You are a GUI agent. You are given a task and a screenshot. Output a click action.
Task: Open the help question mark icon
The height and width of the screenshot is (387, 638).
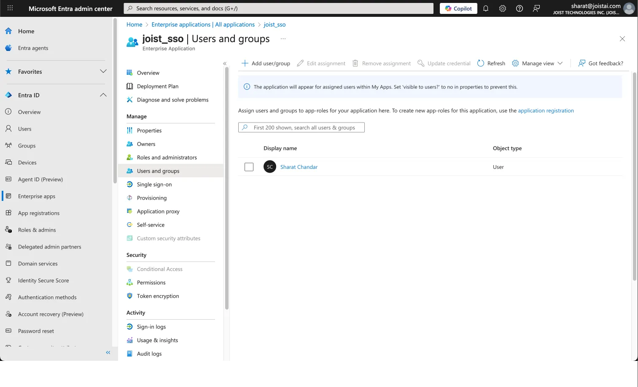pos(520,8)
